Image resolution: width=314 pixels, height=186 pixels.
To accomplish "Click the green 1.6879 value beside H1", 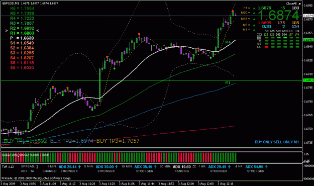I will 265,8.
